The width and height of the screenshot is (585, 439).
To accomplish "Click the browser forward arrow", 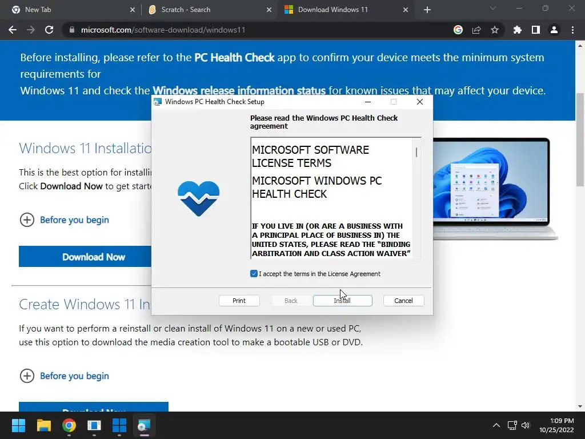I will click(31, 30).
